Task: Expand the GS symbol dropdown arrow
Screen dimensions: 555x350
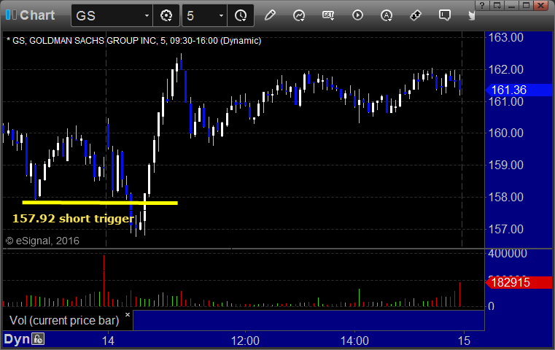Action: coord(147,15)
